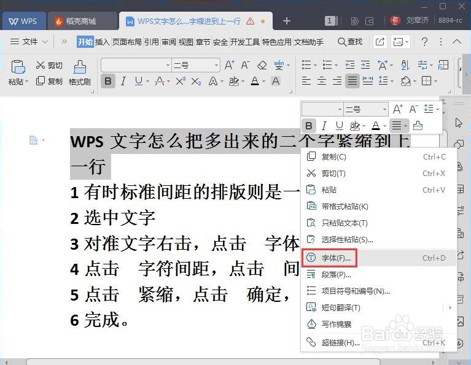Increase font size in mini toolbar
471x365 pixels.
tap(398, 109)
